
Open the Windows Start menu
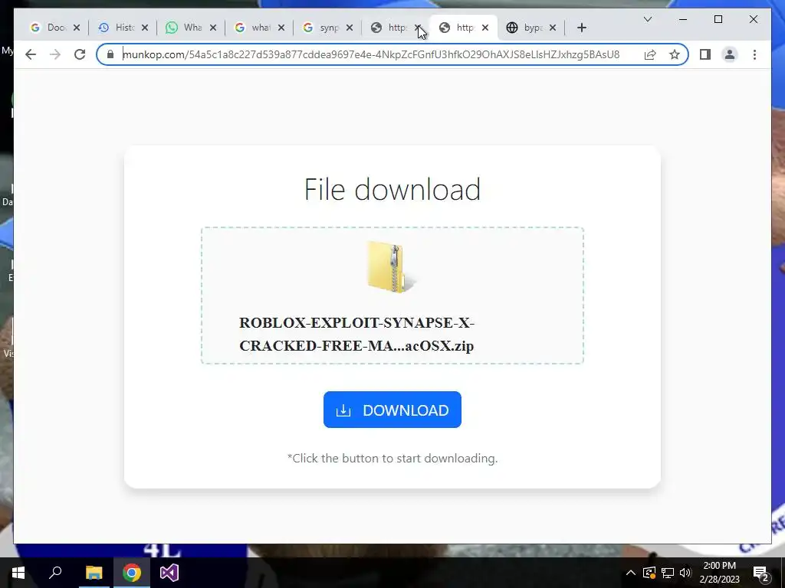(x=18, y=573)
